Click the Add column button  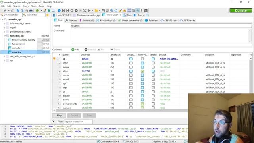coord(75,50)
